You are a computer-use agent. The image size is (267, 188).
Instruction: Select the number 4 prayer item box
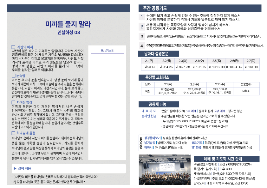pyautogui.click(x=142, y=45)
